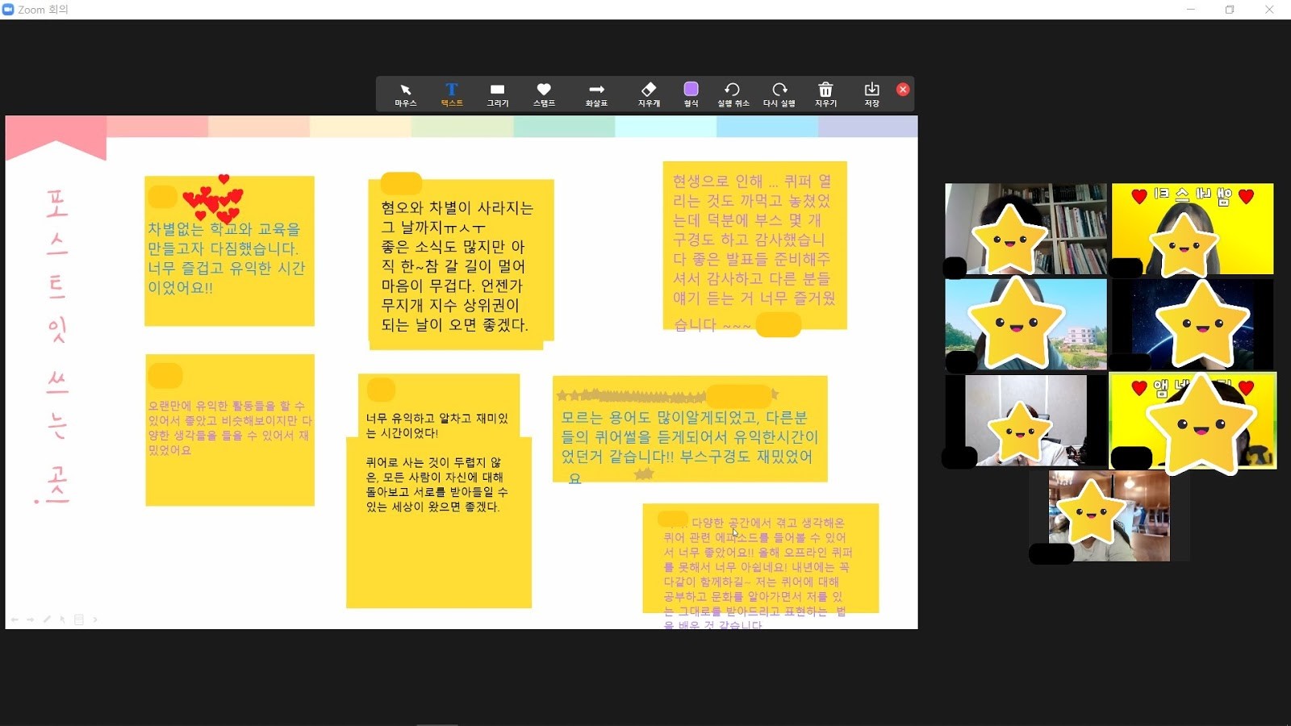Click 실행 취소 (undo) in annotation toolbar
The width and height of the screenshot is (1291, 726).
[x=733, y=94]
